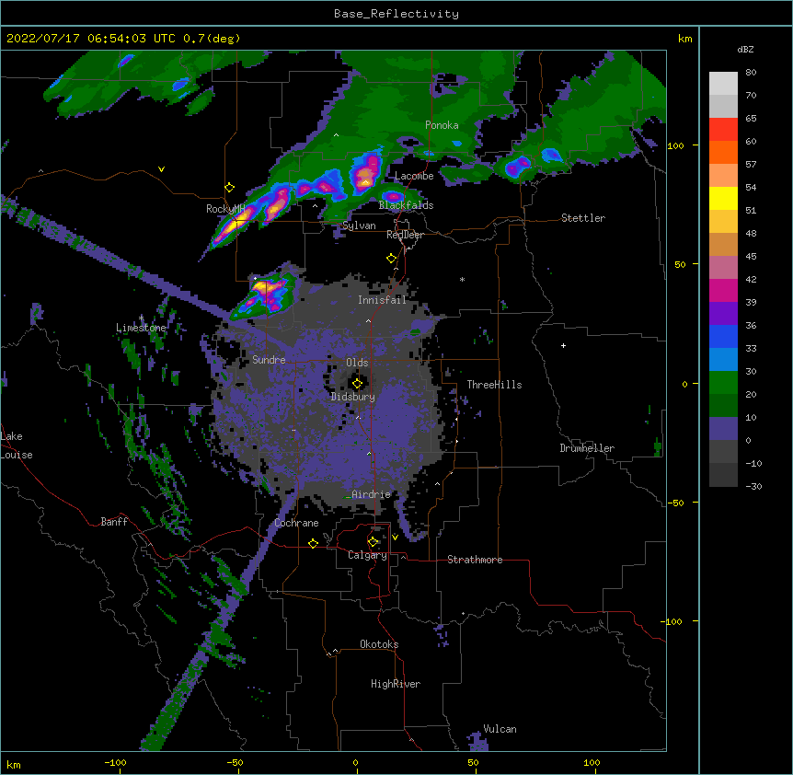Click the yellow radar site marker between Olds and Didsbury
The image size is (793, 775).
tap(357, 383)
